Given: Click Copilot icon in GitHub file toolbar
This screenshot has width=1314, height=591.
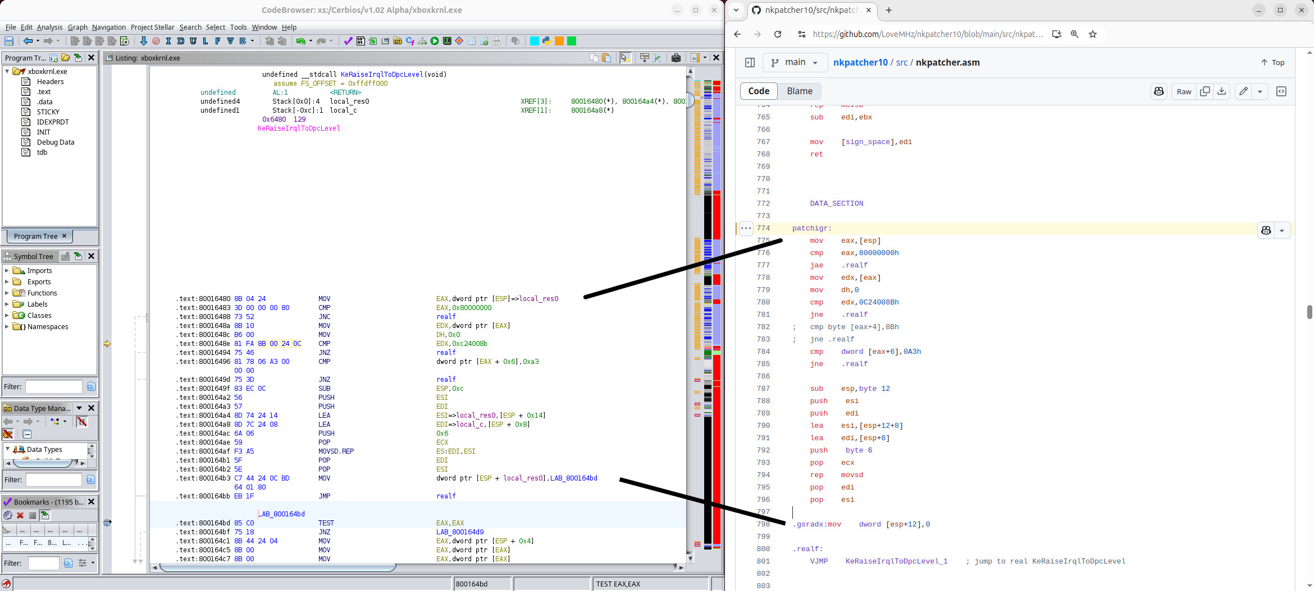Looking at the screenshot, I should (x=1159, y=91).
